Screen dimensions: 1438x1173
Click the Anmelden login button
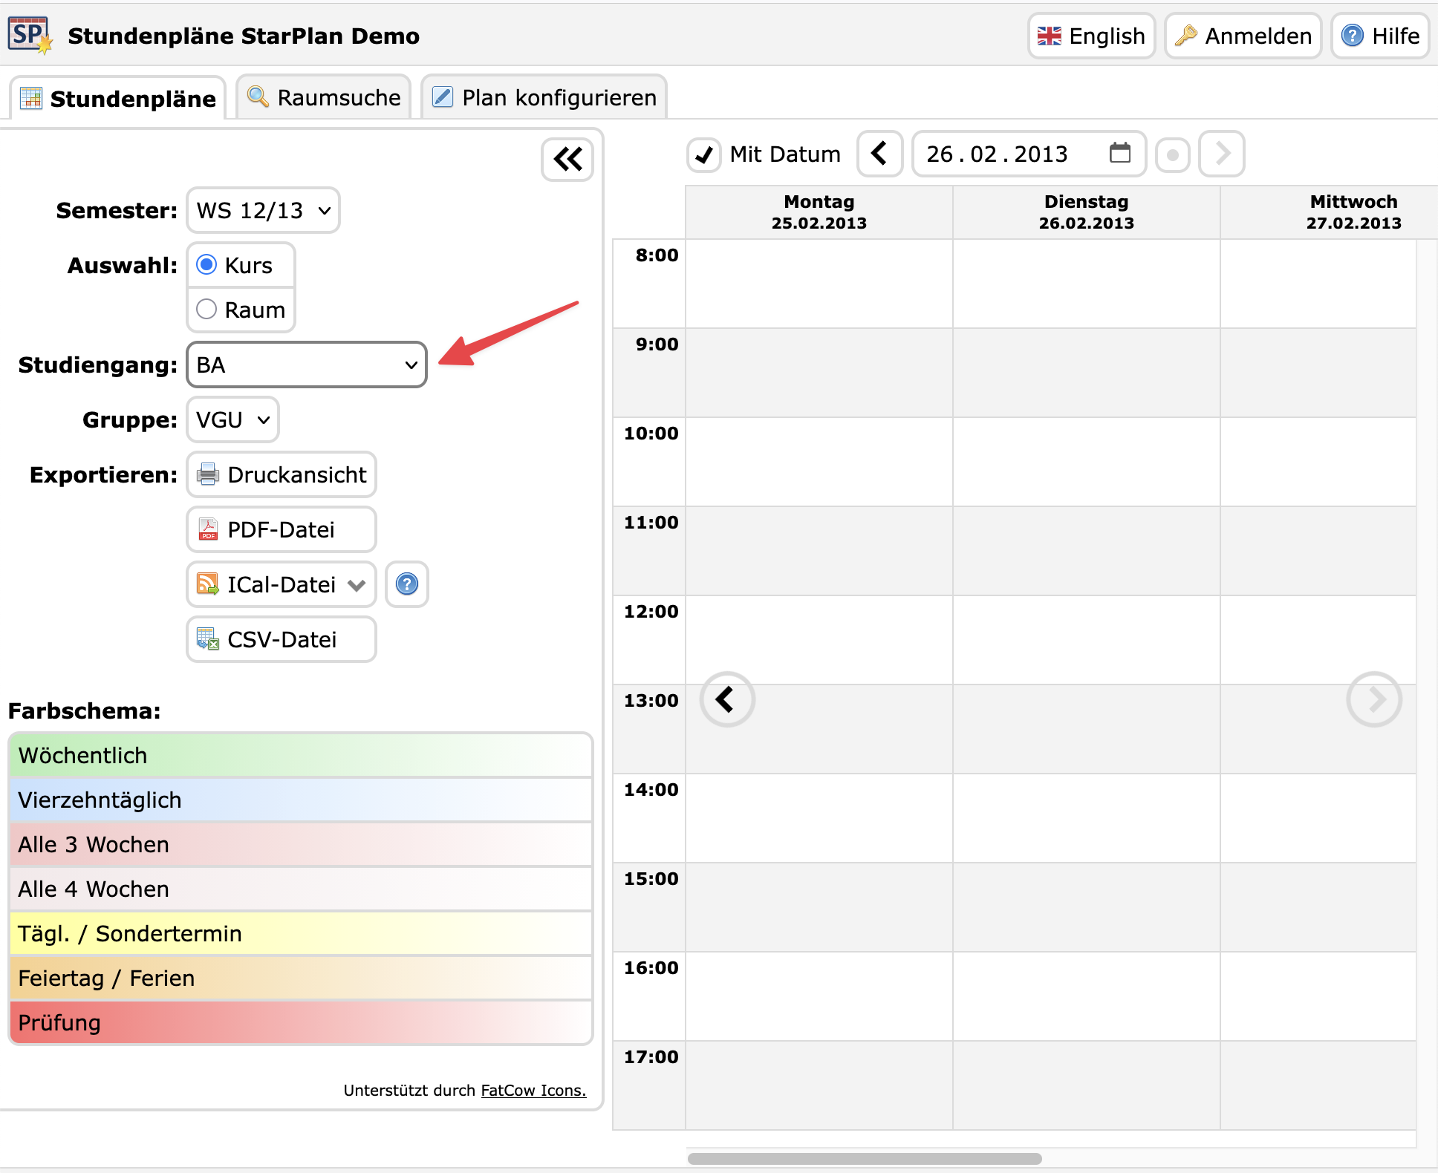click(1243, 36)
